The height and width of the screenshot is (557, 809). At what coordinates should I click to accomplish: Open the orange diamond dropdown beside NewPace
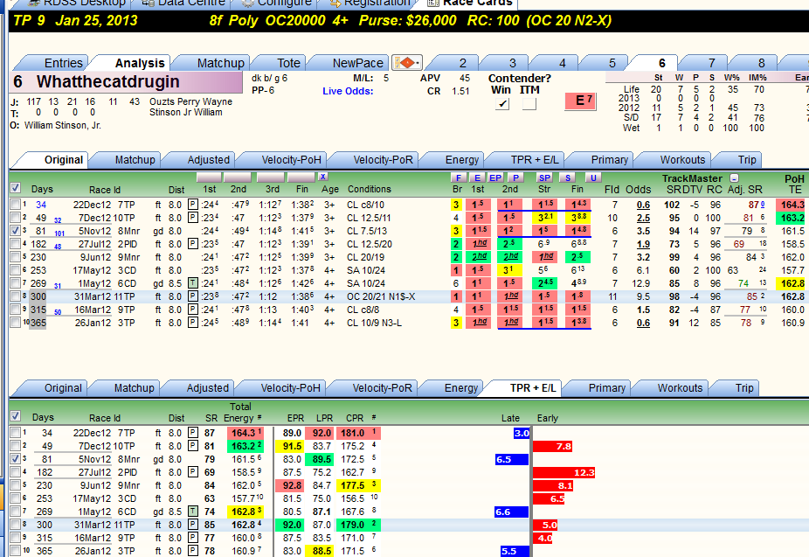pyautogui.click(x=406, y=62)
